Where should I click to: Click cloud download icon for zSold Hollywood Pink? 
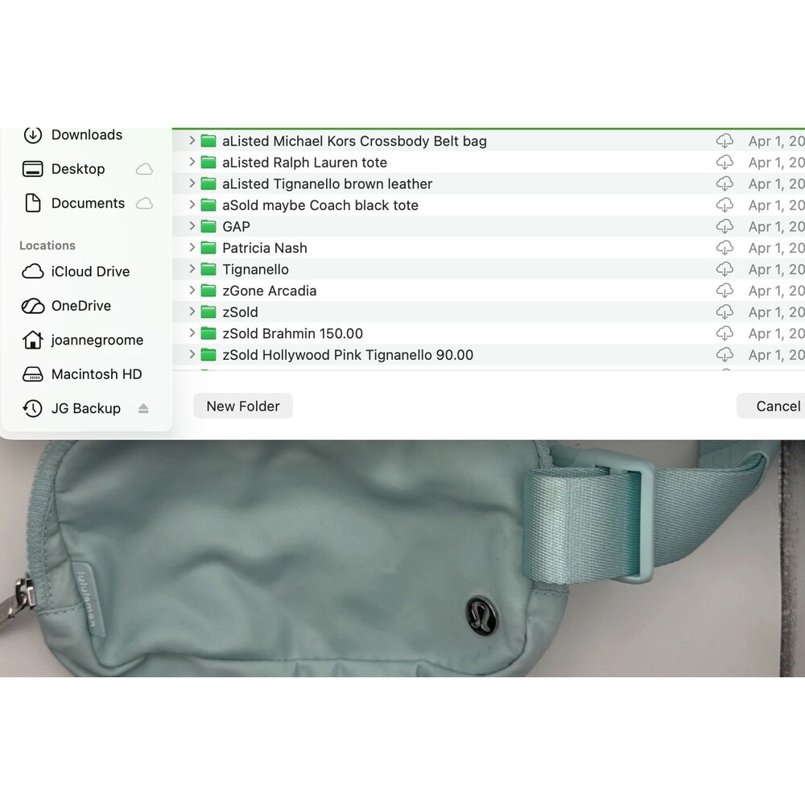(x=724, y=355)
